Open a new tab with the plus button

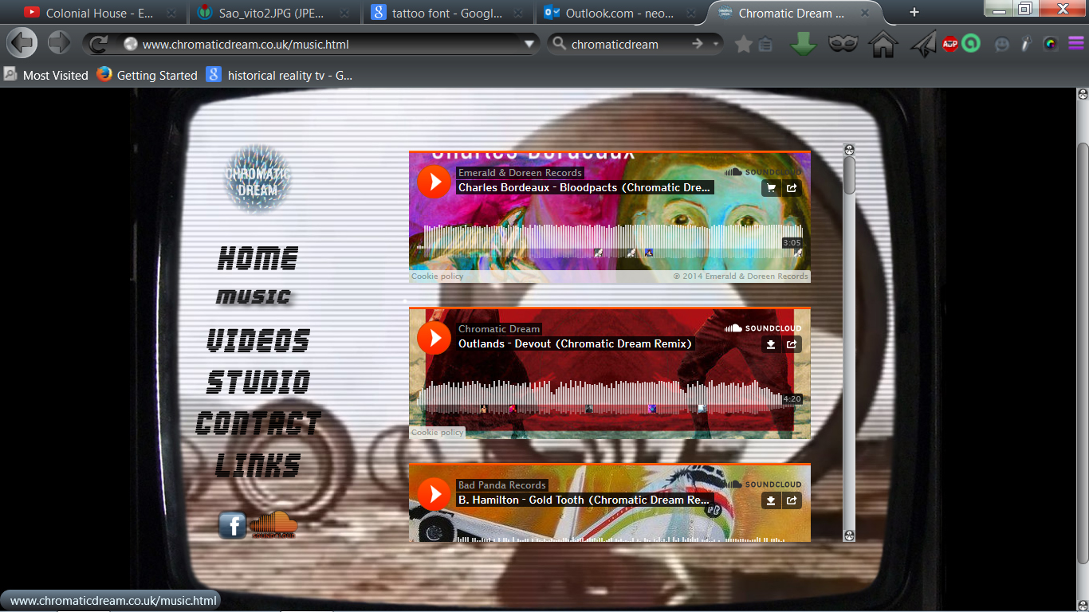pos(914,12)
